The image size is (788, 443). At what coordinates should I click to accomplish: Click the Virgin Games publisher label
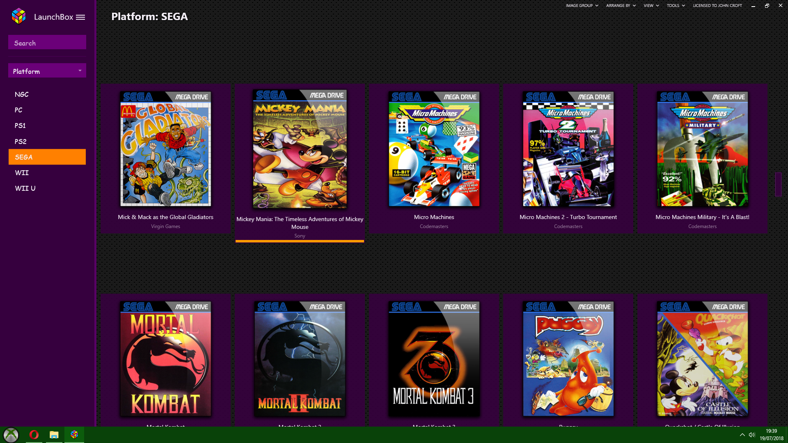[x=165, y=226]
